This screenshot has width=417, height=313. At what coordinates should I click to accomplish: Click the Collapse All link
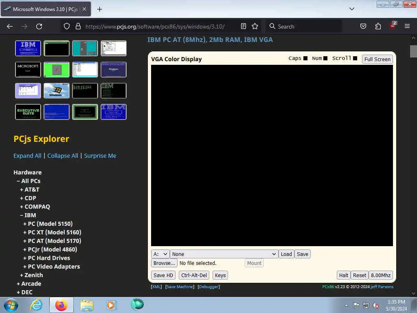coord(63,156)
